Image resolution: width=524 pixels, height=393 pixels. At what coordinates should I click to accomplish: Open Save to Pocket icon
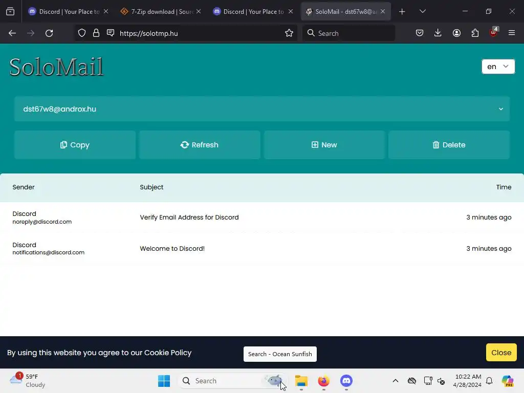click(420, 33)
